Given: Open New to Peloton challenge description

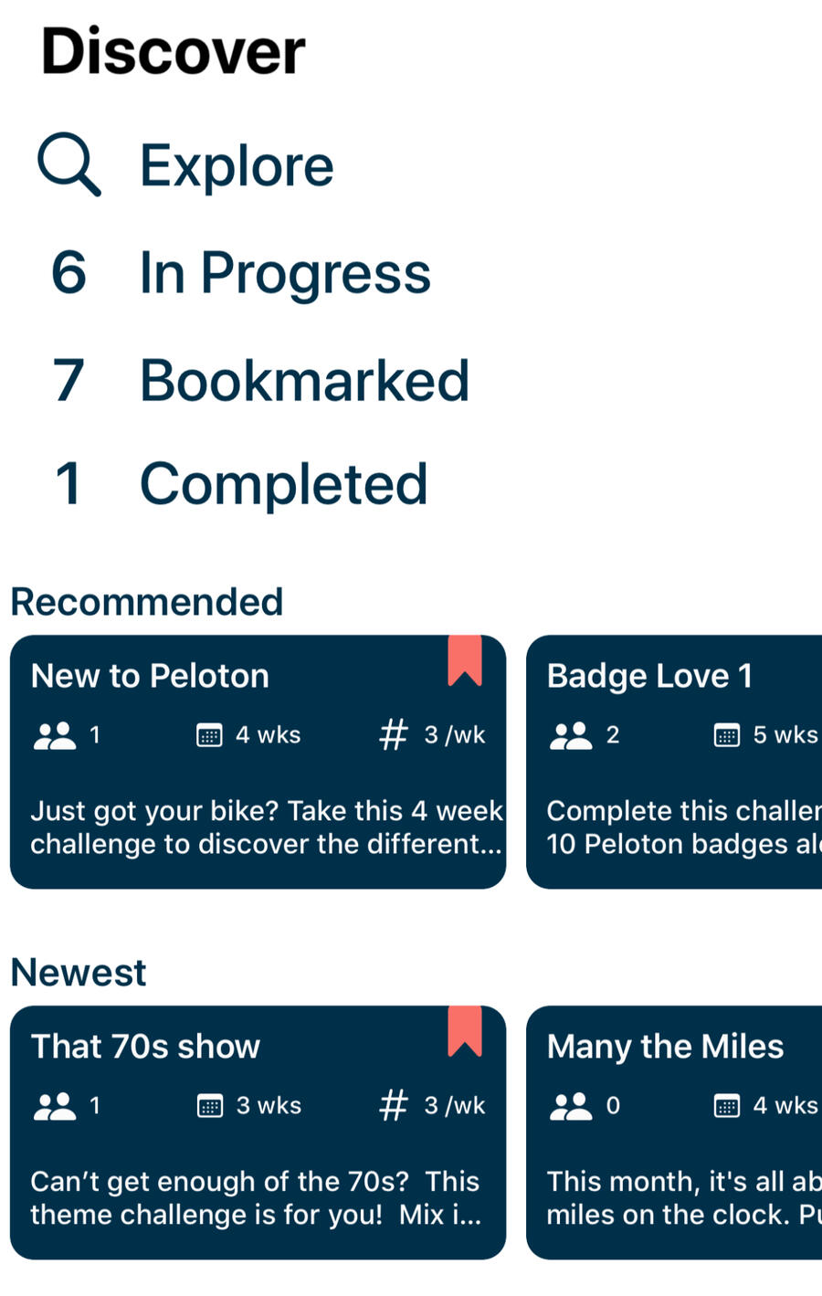Looking at the screenshot, I should tap(266, 827).
